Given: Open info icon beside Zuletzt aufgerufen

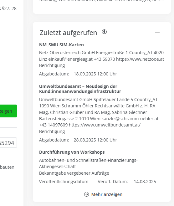Looking at the screenshot, I should point(105,32).
